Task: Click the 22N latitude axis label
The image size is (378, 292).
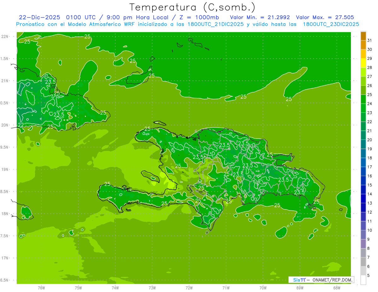Action: (5, 37)
